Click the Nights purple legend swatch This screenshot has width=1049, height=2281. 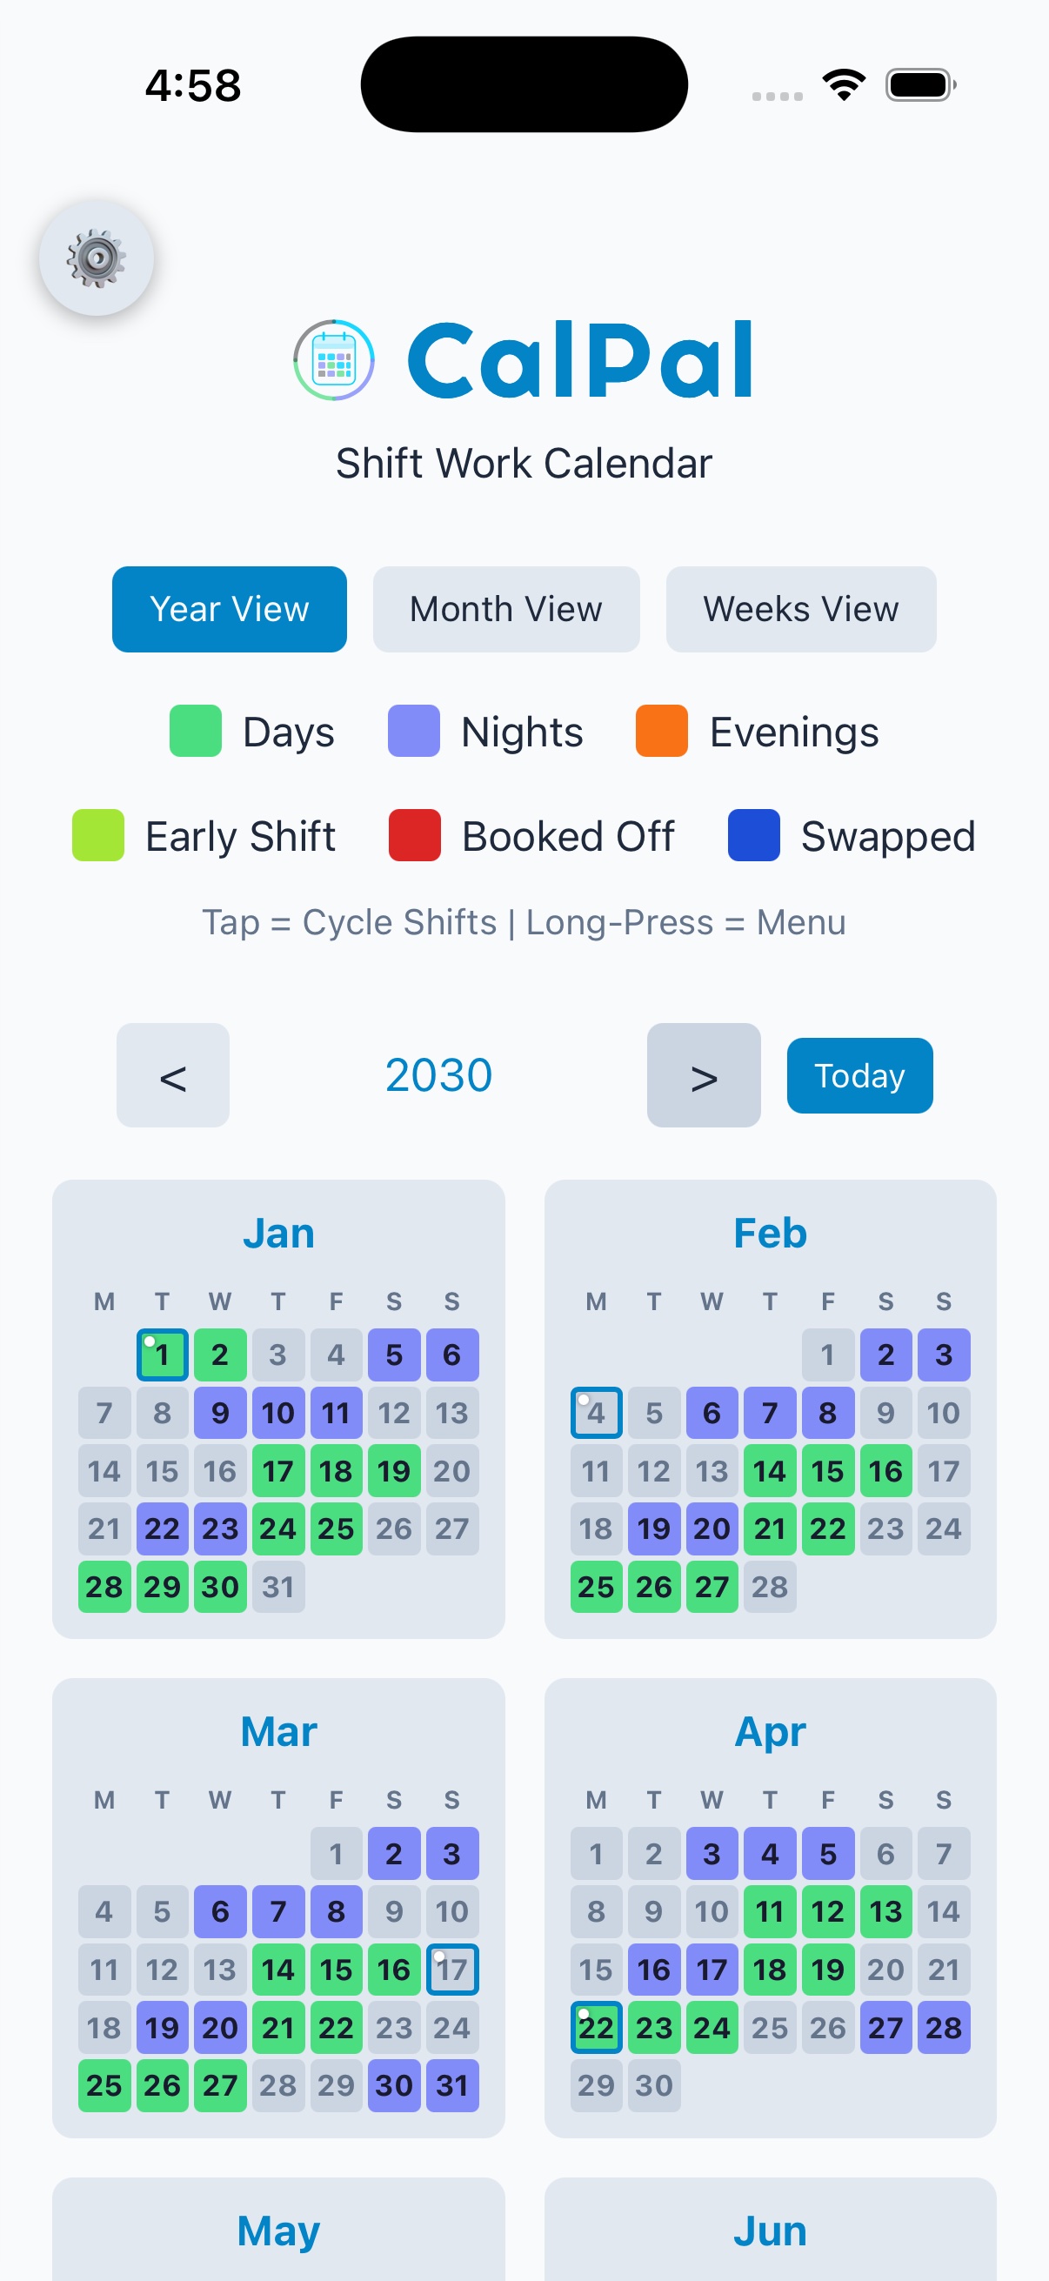[415, 732]
